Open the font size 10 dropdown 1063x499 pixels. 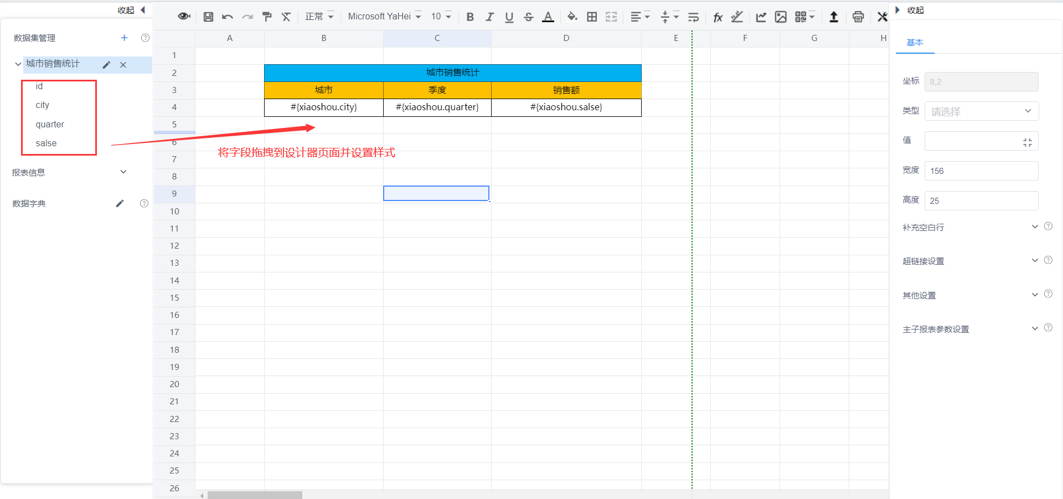click(x=441, y=17)
